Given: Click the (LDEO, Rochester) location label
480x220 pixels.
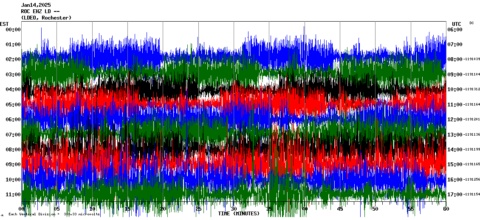Looking at the screenshot, I should click(46, 18).
